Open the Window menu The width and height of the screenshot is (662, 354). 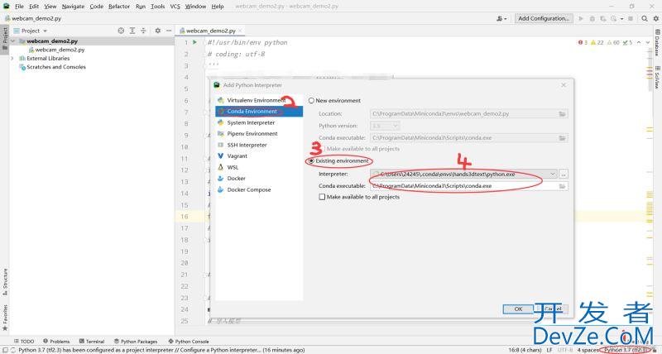point(195,7)
